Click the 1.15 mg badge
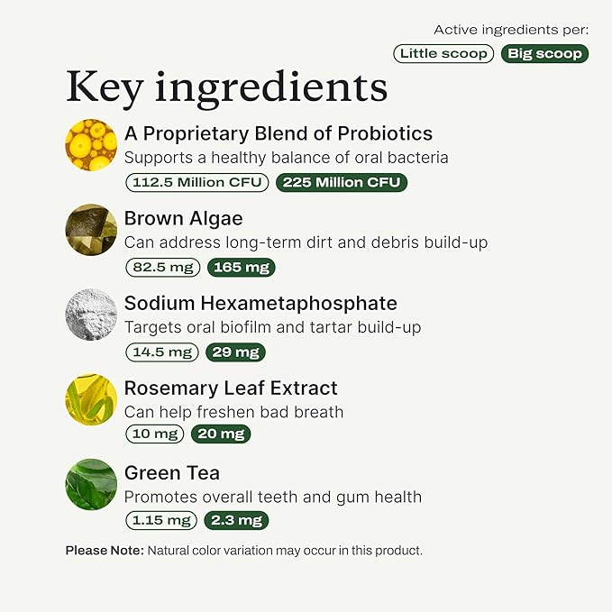Screen dimensions: 612x612 pos(161,520)
